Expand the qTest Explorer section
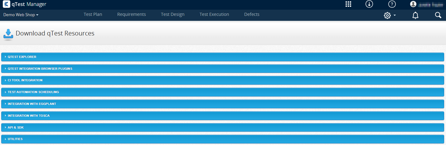 tap(22, 57)
